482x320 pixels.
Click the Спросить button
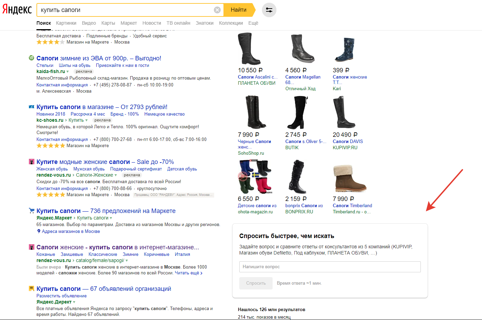[256, 283]
